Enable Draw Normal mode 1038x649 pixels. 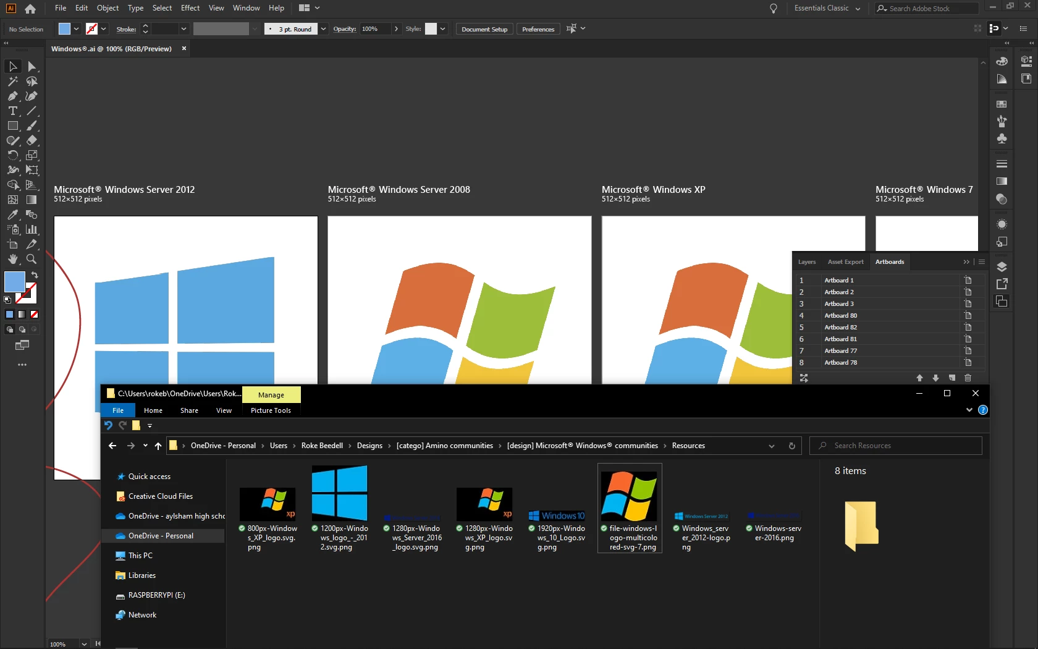click(9, 329)
